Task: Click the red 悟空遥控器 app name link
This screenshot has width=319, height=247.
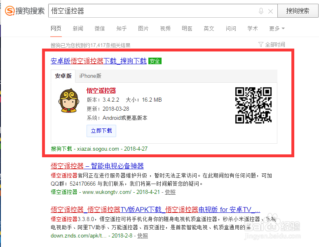Action: [x=101, y=91]
